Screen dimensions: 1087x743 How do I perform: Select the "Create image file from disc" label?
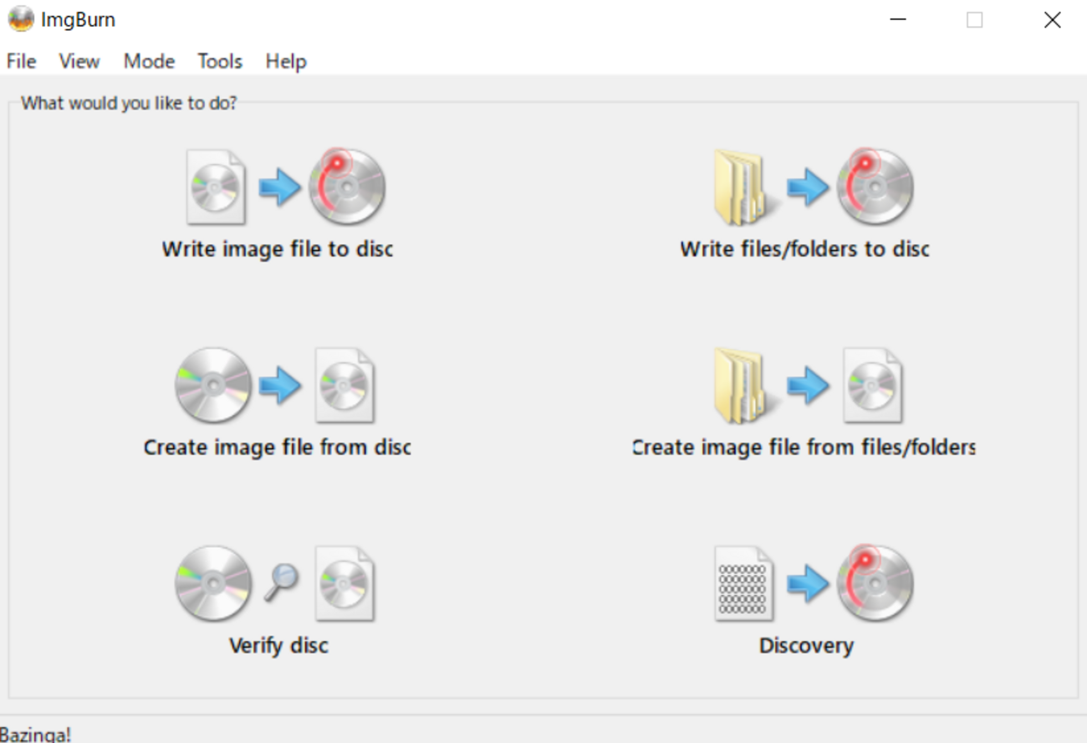[278, 448]
